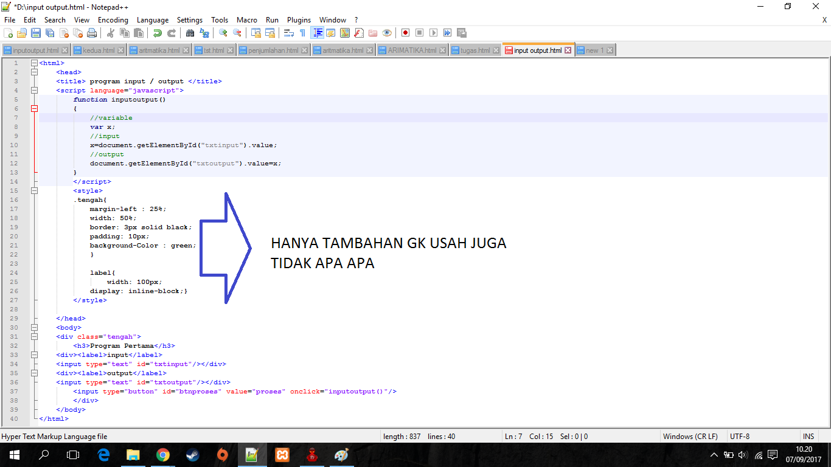Disable the Show Indent Guide toggle

(317, 33)
